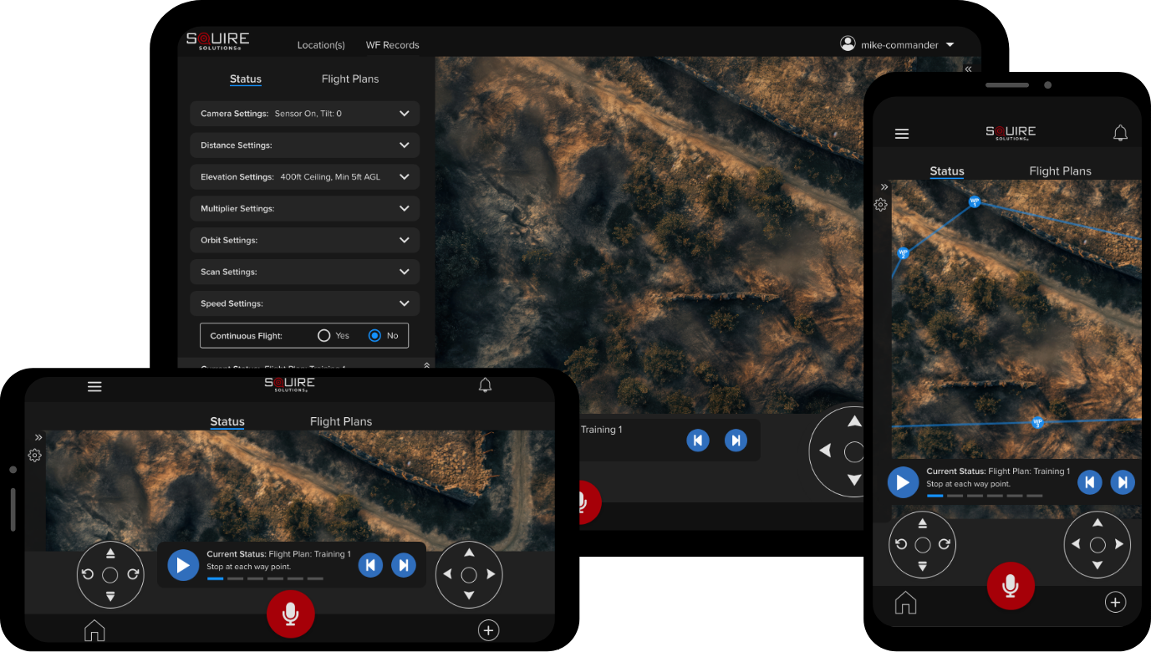Select Status tab on portrait phone
The width and height of the screenshot is (1151, 652).
pos(947,171)
